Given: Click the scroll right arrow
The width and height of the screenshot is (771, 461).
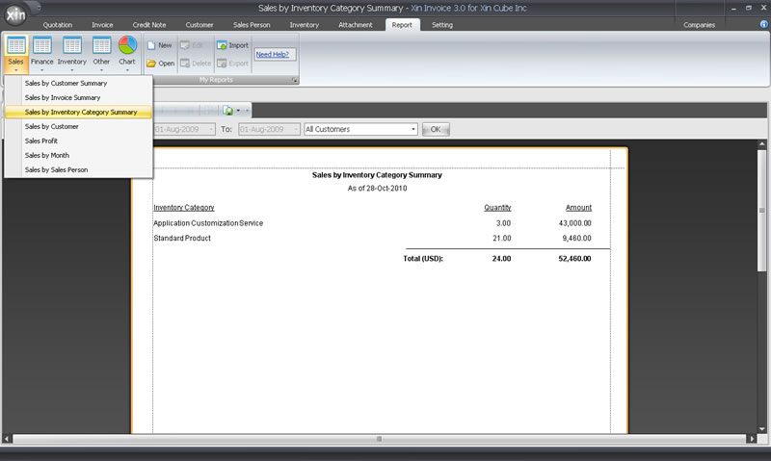Looking at the screenshot, I should (x=752, y=439).
